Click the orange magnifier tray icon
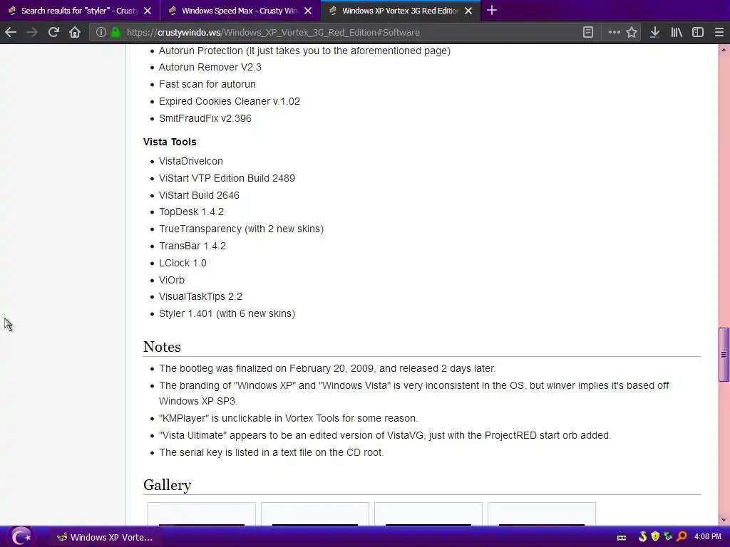This screenshot has height=547, width=730. click(682, 537)
